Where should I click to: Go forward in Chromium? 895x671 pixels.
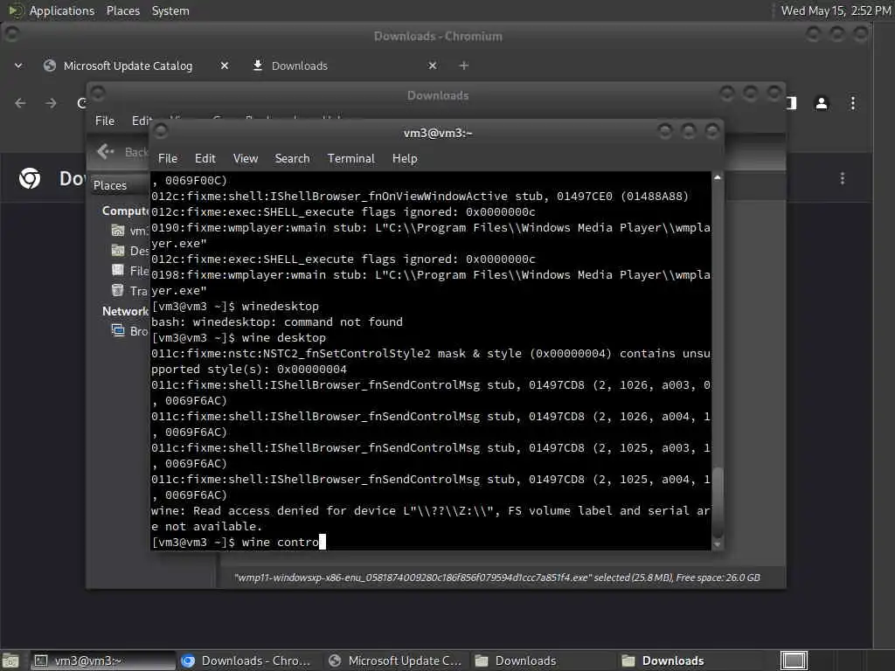point(51,103)
